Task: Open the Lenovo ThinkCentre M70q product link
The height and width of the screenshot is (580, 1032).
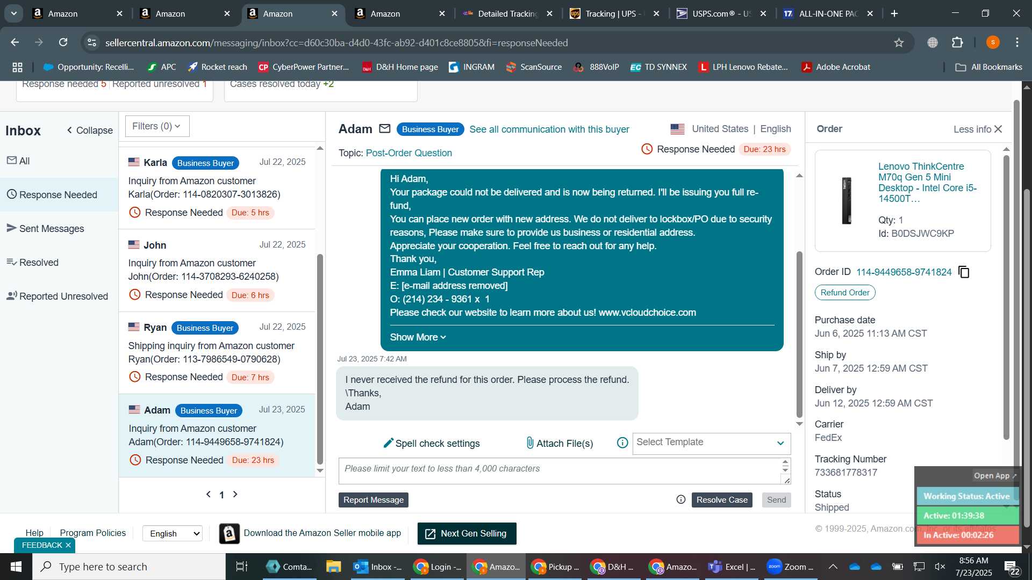Action: click(927, 183)
